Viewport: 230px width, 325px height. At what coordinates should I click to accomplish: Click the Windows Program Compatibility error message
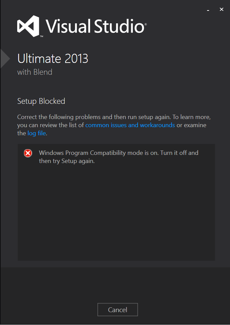[119, 157]
